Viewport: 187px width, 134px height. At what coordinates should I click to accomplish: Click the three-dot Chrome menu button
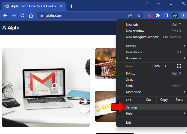point(184,15)
